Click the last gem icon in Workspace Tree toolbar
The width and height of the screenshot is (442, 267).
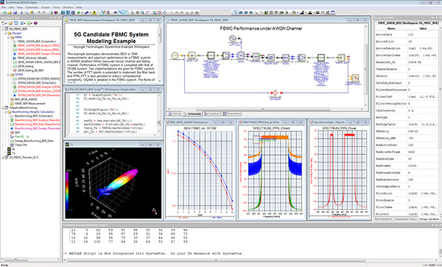click(x=36, y=23)
